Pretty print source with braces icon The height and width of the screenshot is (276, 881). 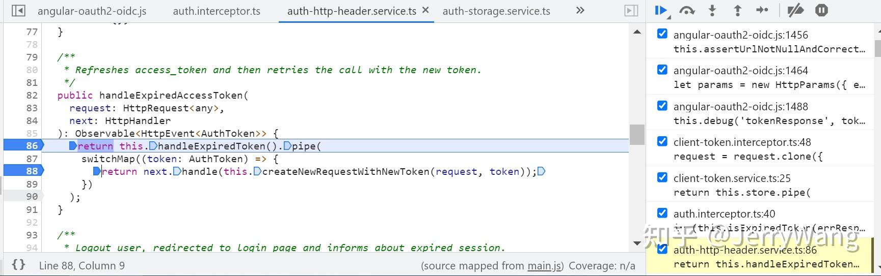pyautogui.click(x=19, y=265)
